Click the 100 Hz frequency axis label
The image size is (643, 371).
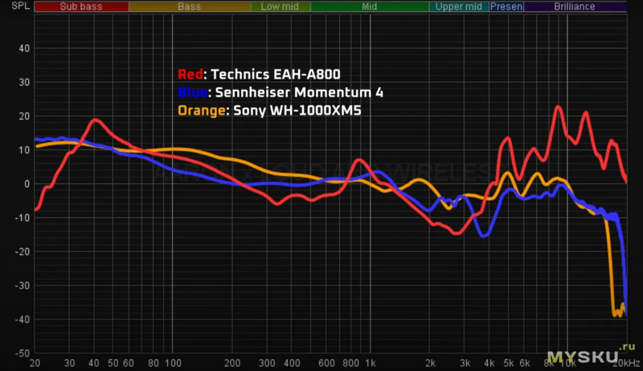(x=173, y=363)
